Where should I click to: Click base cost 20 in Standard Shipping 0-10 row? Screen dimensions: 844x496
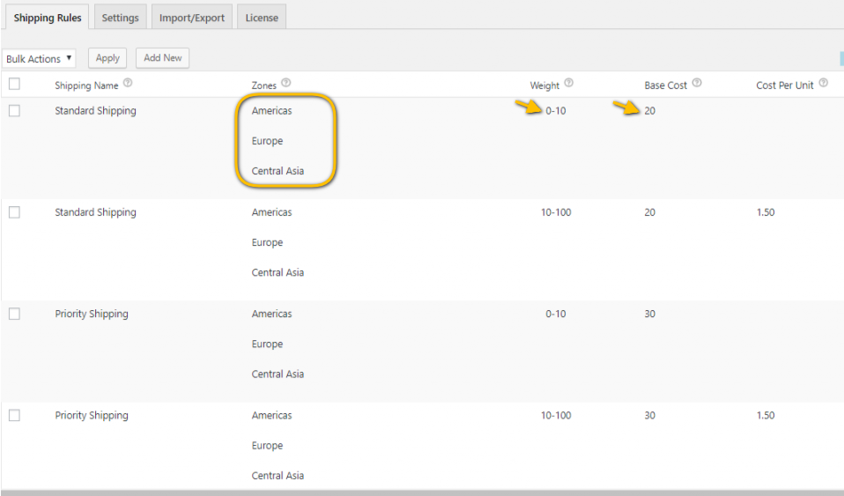click(649, 110)
